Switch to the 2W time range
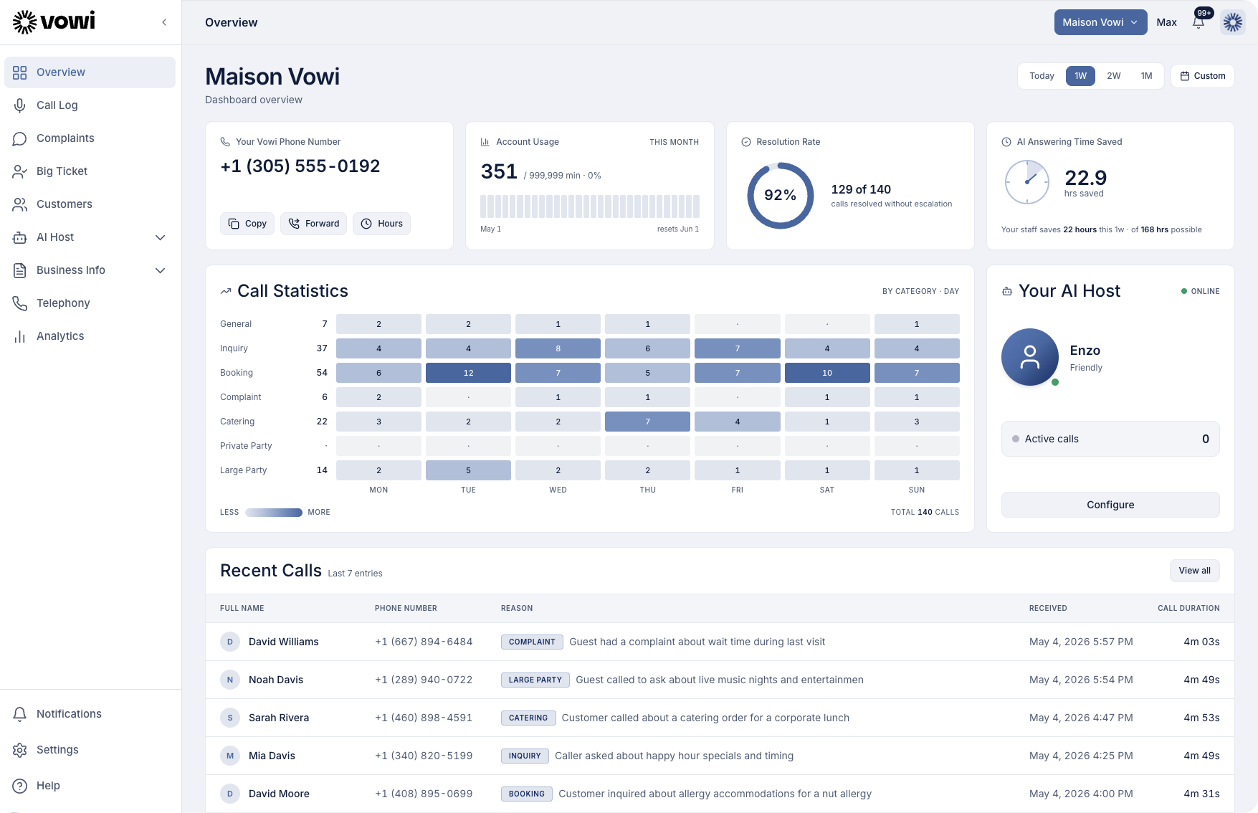 [x=1113, y=76]
